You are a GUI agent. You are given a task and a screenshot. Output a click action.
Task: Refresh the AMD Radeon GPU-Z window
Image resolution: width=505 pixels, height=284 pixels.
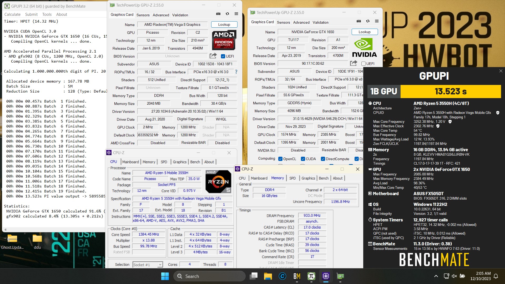(227, 14)
